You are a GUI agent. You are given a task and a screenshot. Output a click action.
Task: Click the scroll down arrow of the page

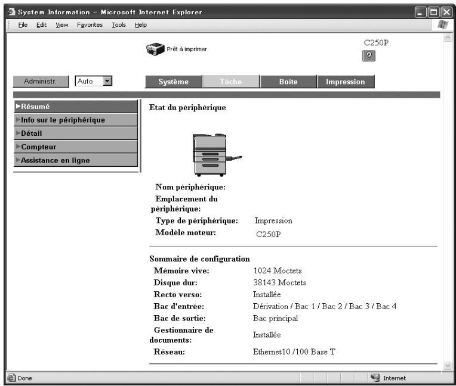tap(448, 366)
